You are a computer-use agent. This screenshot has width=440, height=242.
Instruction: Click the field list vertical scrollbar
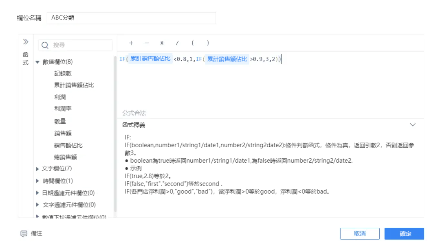(115, 134)
